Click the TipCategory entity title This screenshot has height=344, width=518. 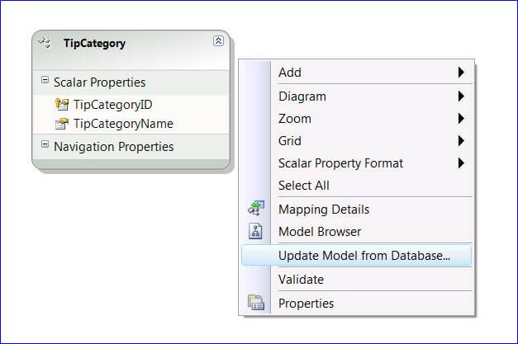coord(94,43)
